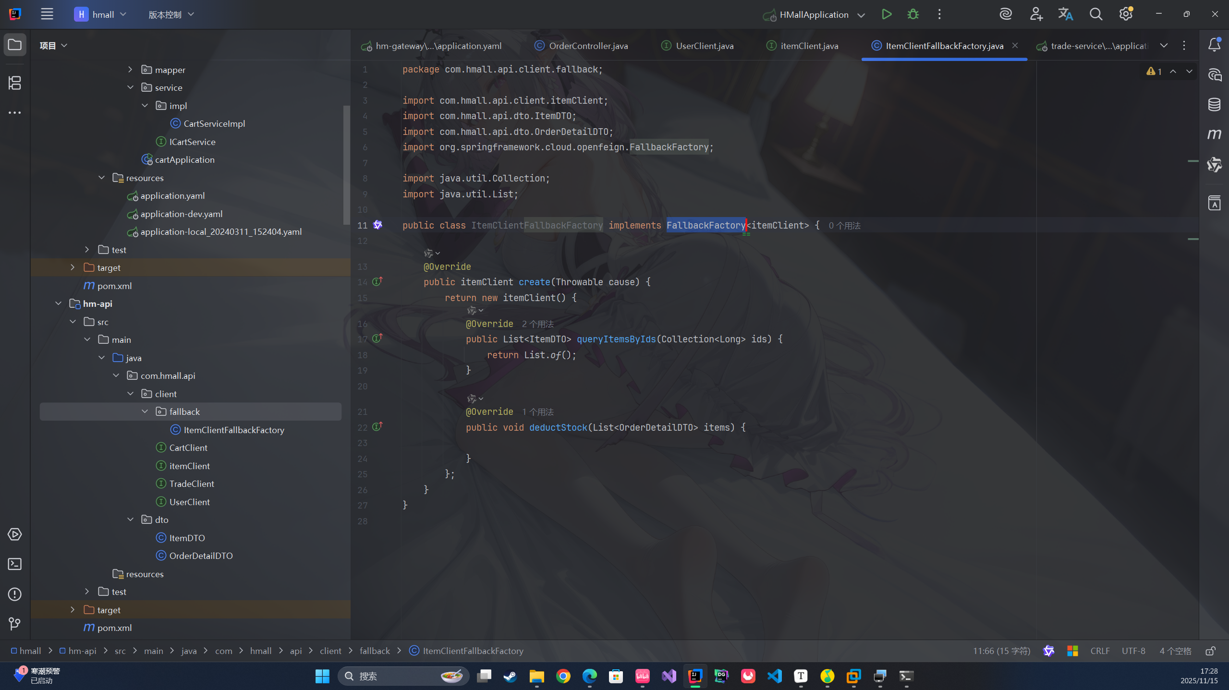Open the main hamburger menu
1229x690 pixels.
[x=47, y=14]
